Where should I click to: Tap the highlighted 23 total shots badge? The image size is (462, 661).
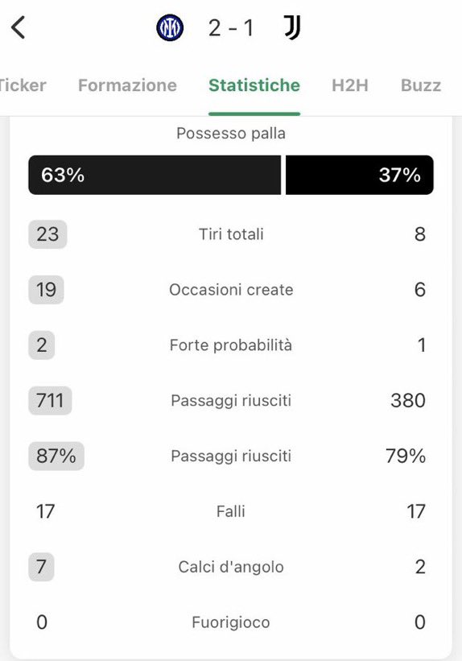pyautogui.click(x=47, y=234)
